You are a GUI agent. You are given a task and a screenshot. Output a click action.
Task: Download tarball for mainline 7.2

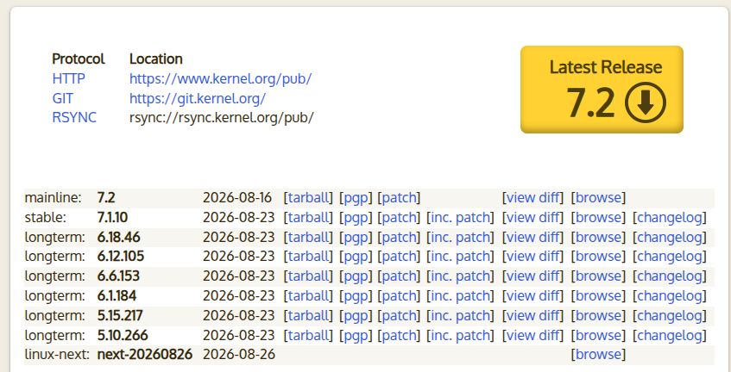308,198
